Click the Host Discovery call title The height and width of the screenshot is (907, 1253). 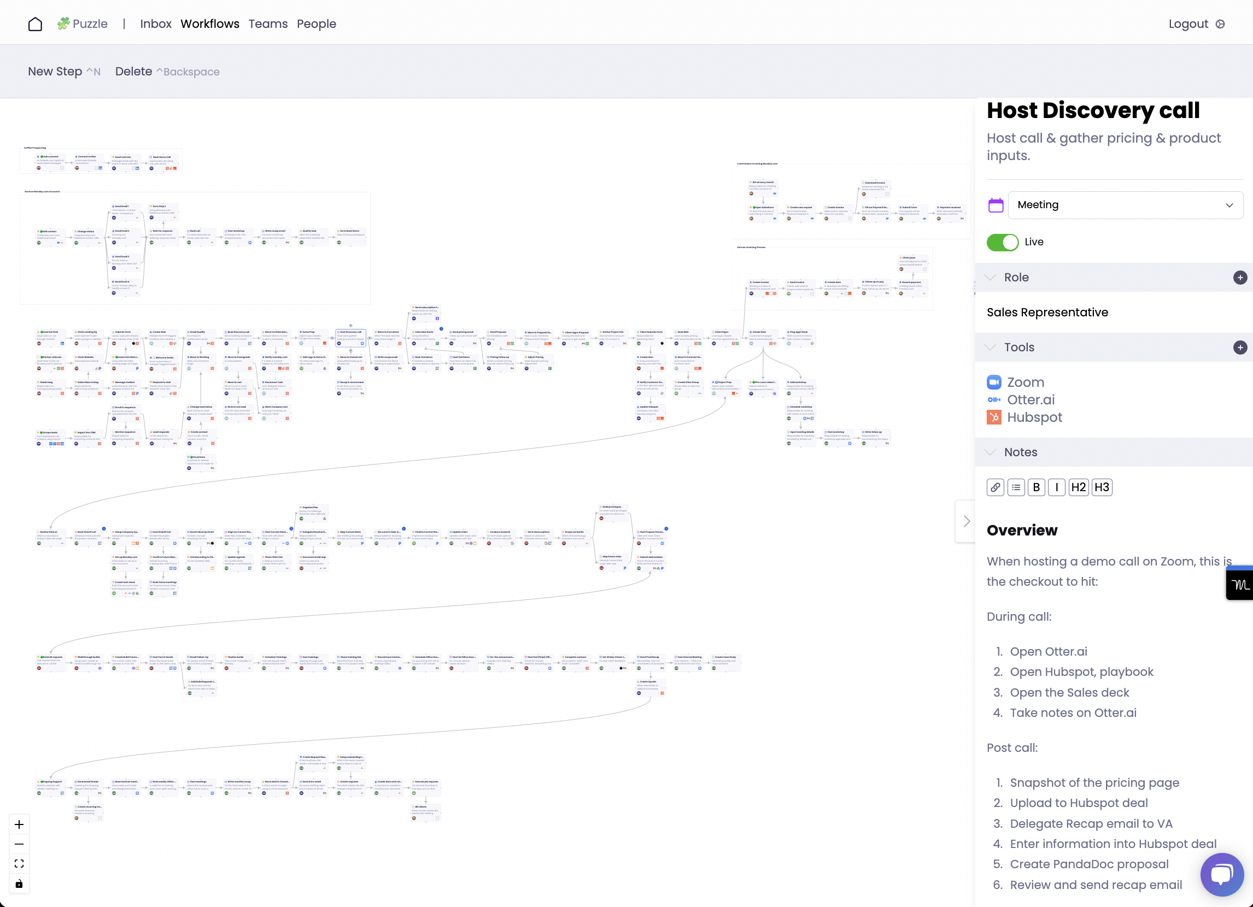click(1093, 110)
